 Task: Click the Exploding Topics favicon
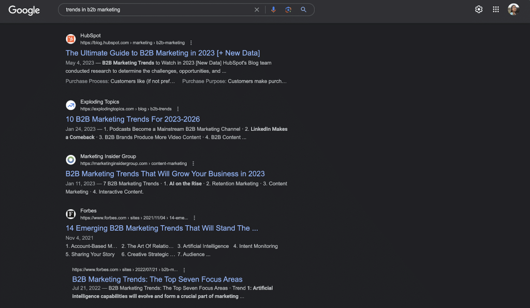[70, 105]
